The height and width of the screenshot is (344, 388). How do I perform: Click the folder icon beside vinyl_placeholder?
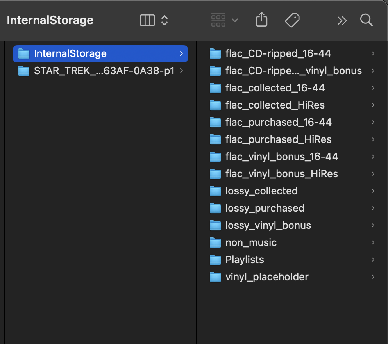pos(215,277)
